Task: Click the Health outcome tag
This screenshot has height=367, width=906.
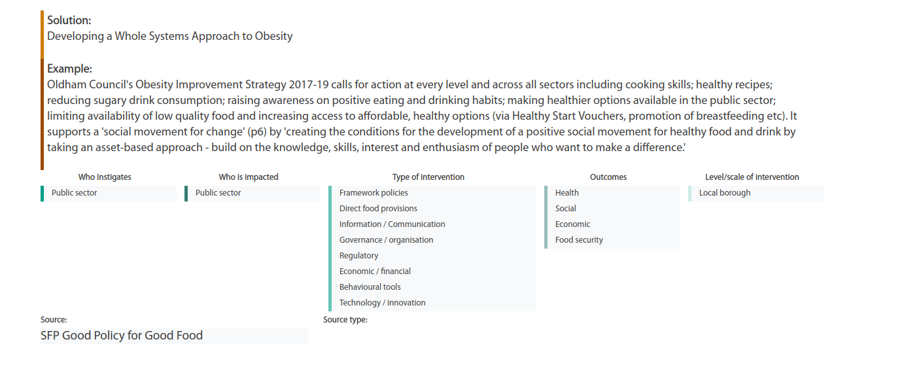Action: pos(612,193)
